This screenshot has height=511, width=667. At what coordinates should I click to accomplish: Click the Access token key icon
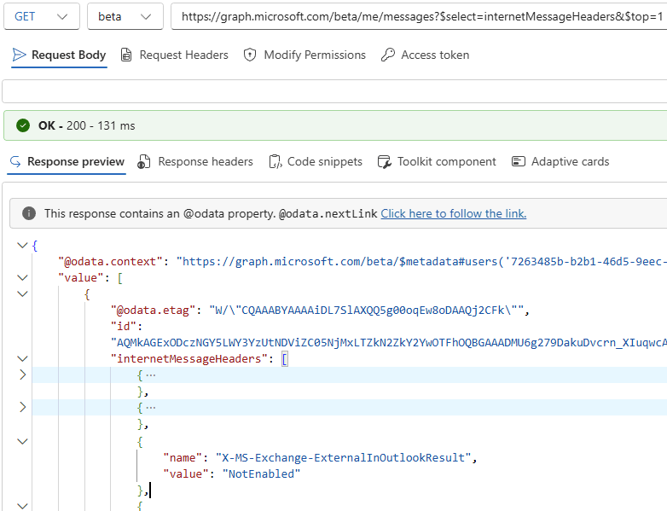pos(387,55)
